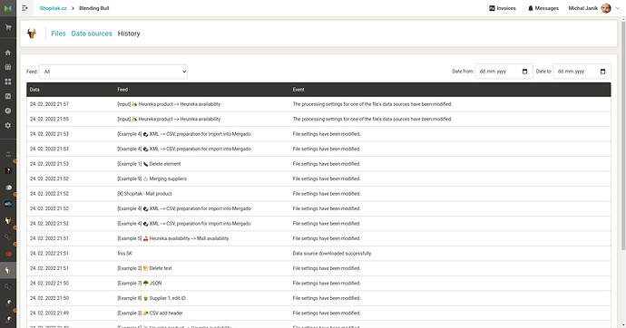Click the Date from input field

[504, 72]
